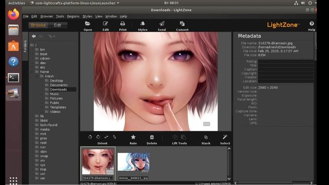Switch to Edit mode toggle

[57, 25]
